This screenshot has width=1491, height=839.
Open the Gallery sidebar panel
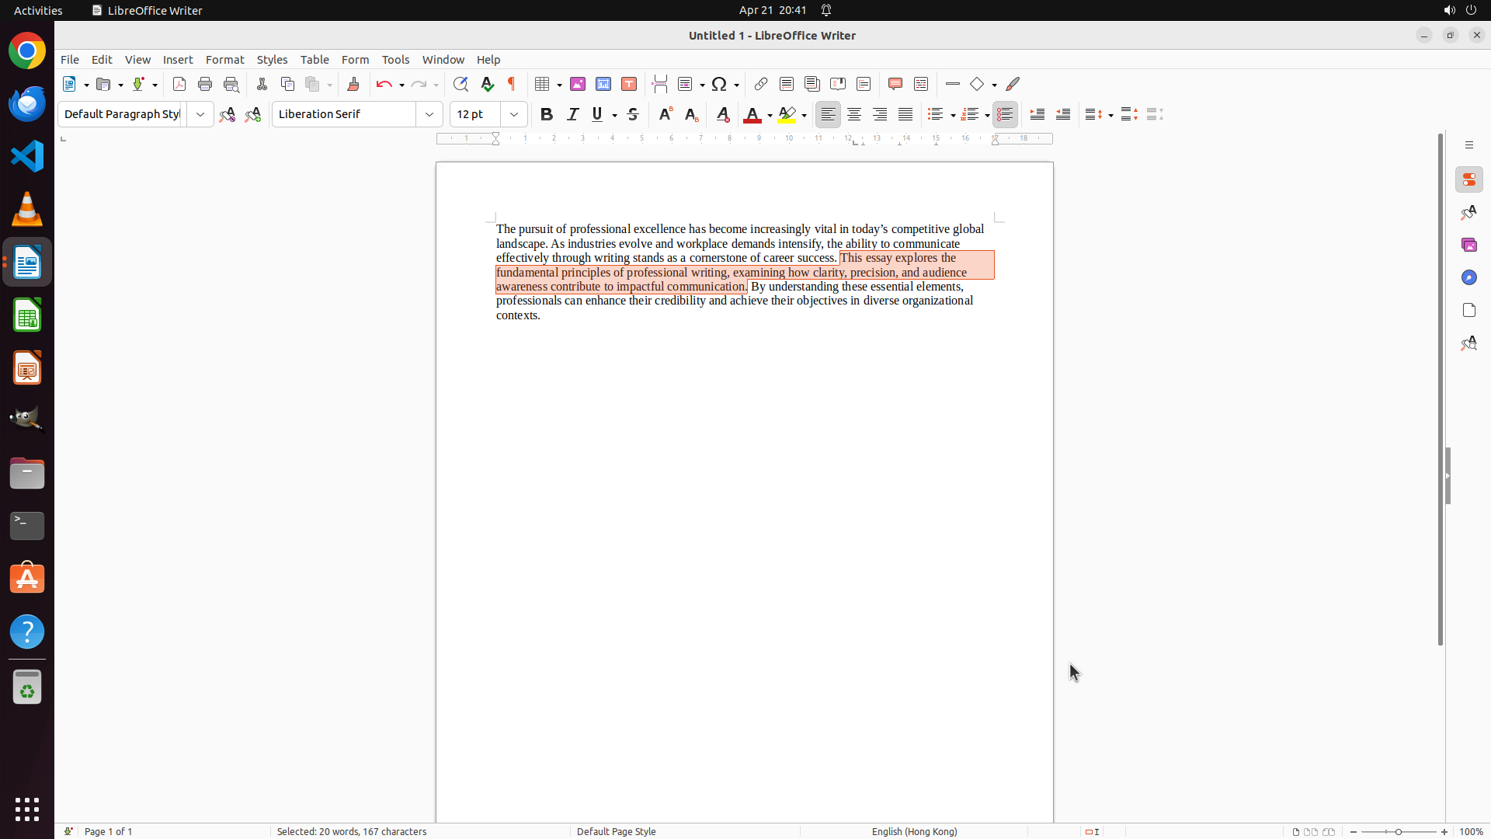(x=1468, y=245)
